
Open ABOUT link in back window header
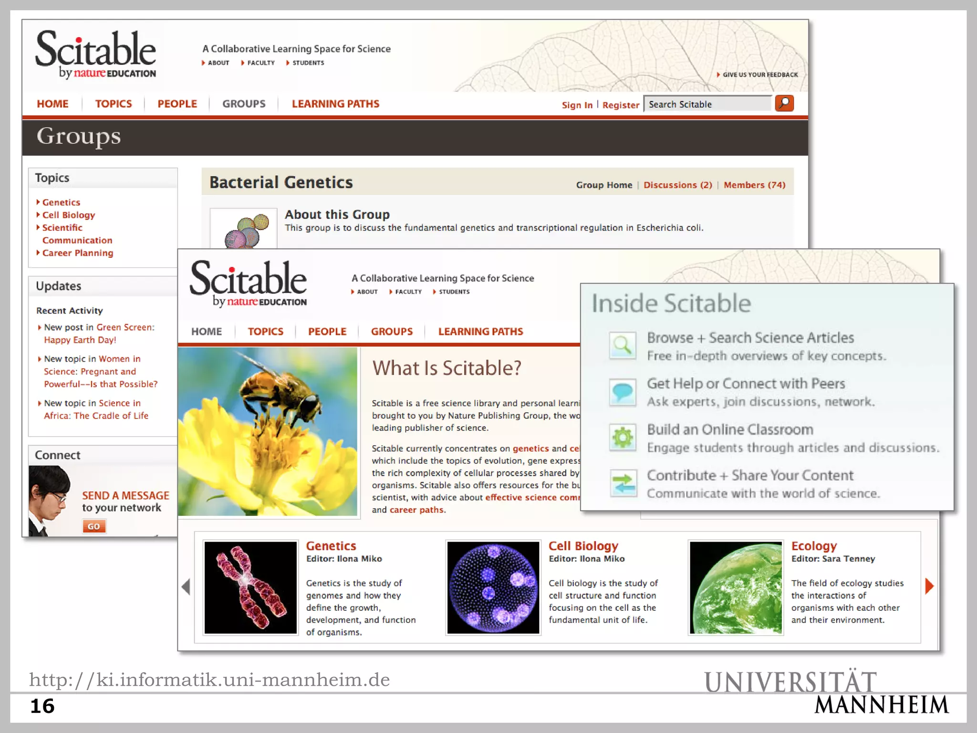pyautogui.click(x=216, y=63)
